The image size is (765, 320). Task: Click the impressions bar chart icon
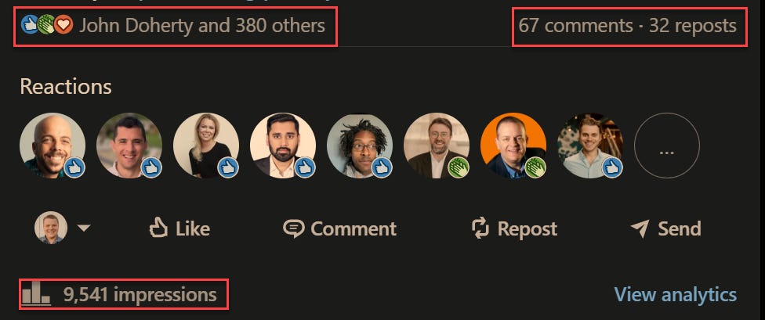coord(36,293)
